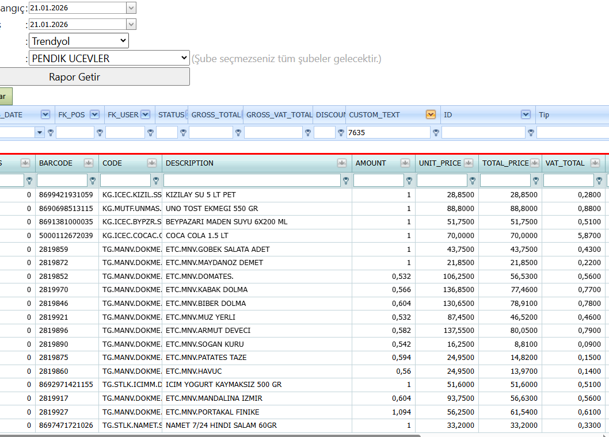This screenshot has height=437, width=609.
Task: Click the filter icon next to the GROSS_TOTAL filter box
Action: pyautogui.click(x=238, y=133)
